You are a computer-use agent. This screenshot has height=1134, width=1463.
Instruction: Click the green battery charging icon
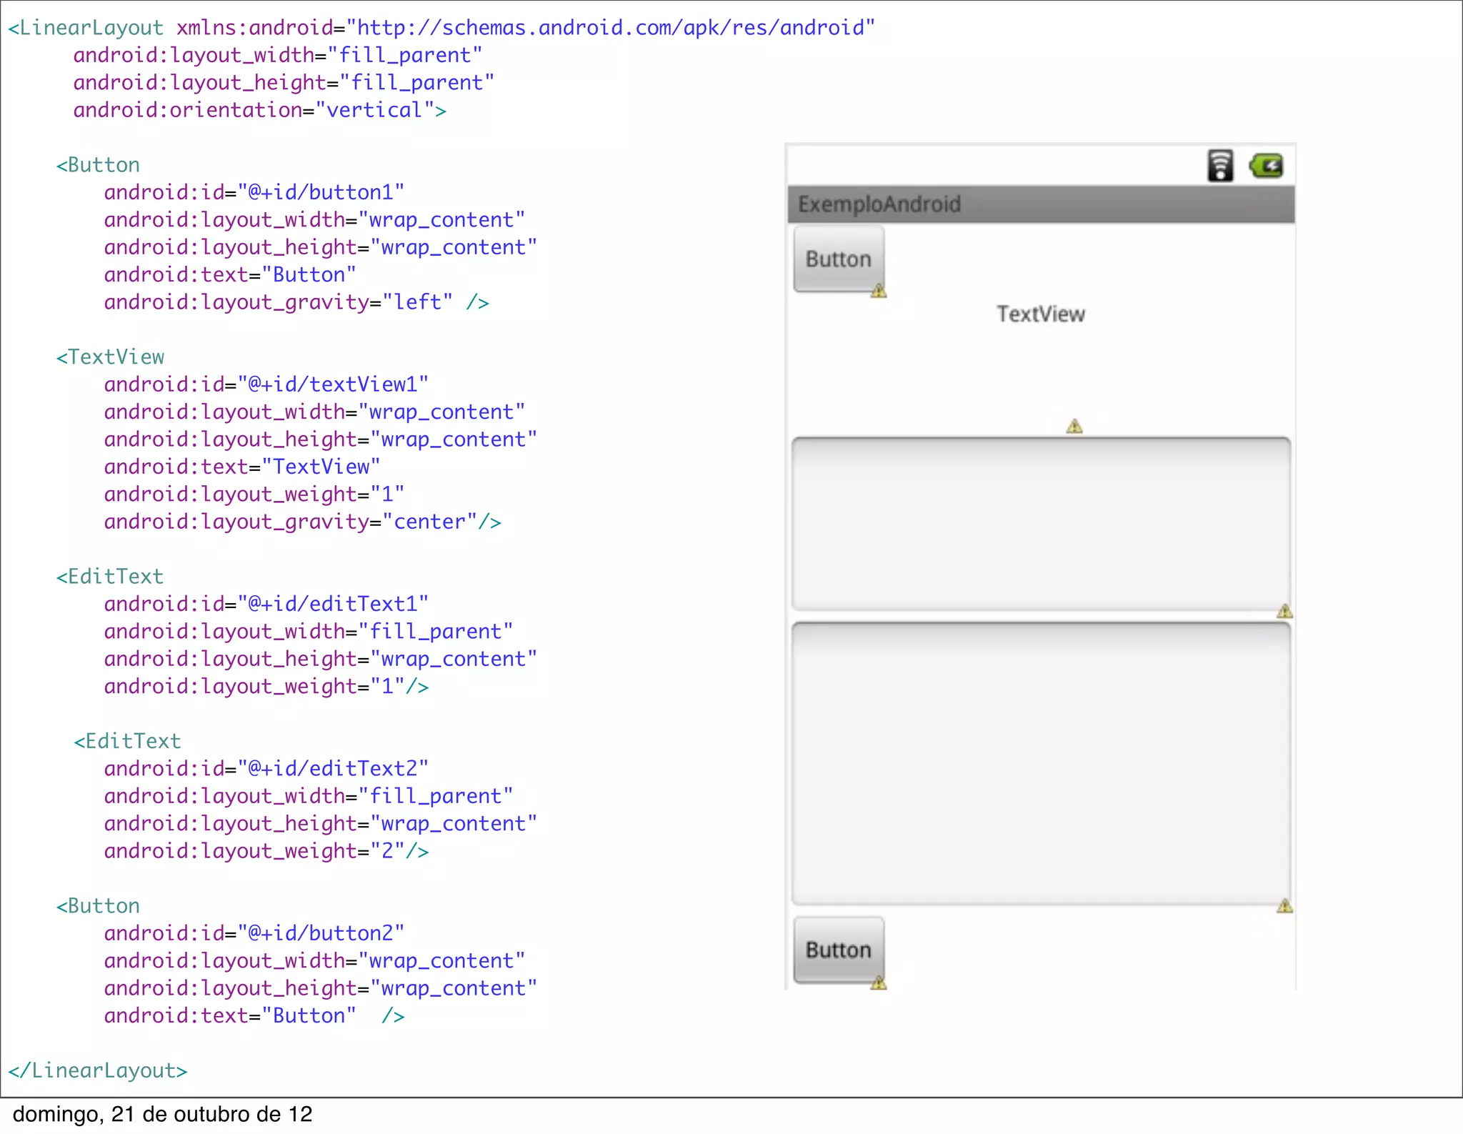(x=1267, y=166)
